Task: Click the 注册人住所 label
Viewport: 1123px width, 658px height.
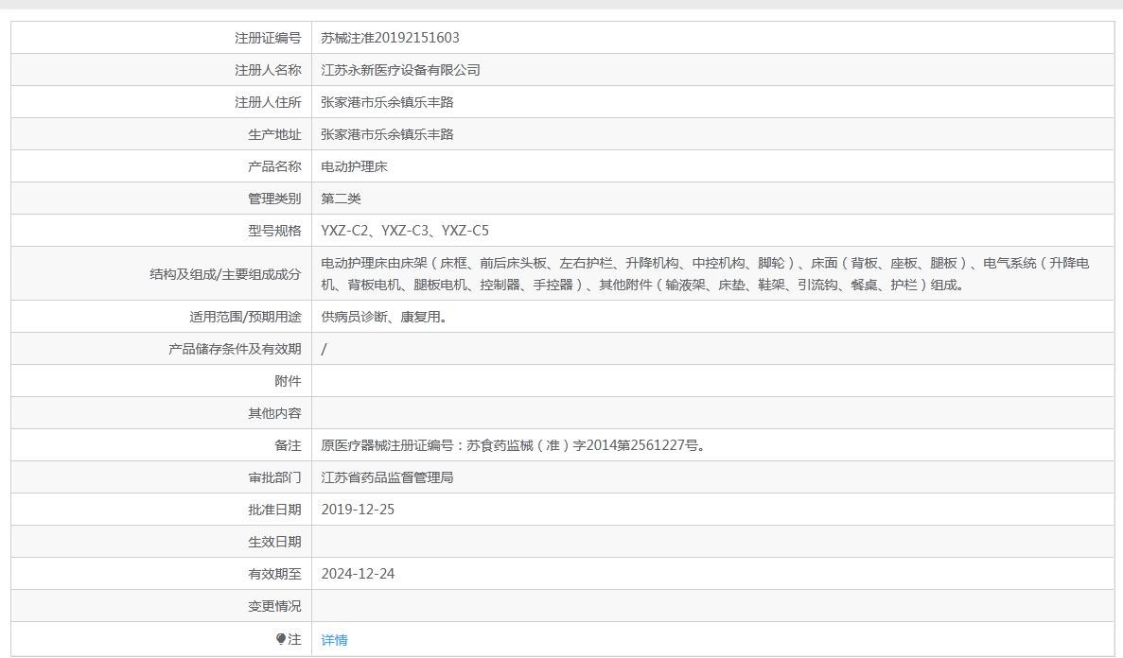Action: pos(268,102)
